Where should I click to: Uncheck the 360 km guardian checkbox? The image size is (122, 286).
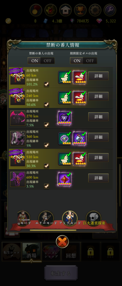47,145
